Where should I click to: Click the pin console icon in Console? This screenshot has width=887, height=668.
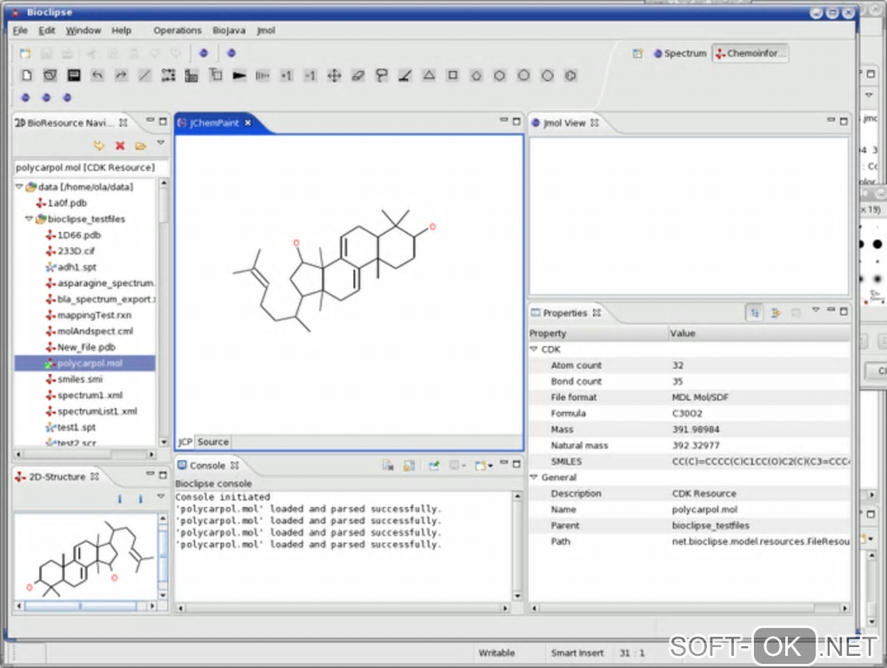(434, 465)
